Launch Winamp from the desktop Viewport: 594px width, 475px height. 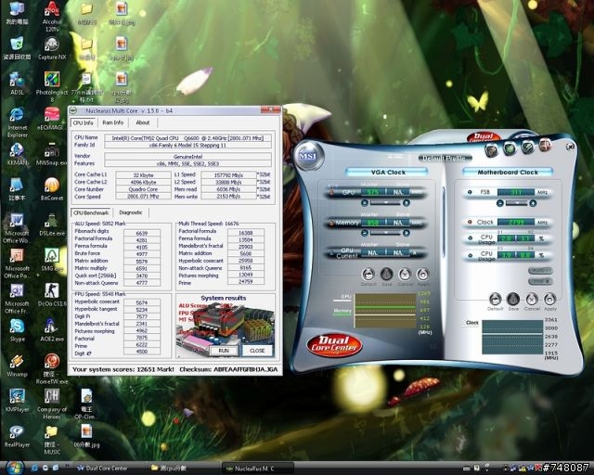[17, 366]
